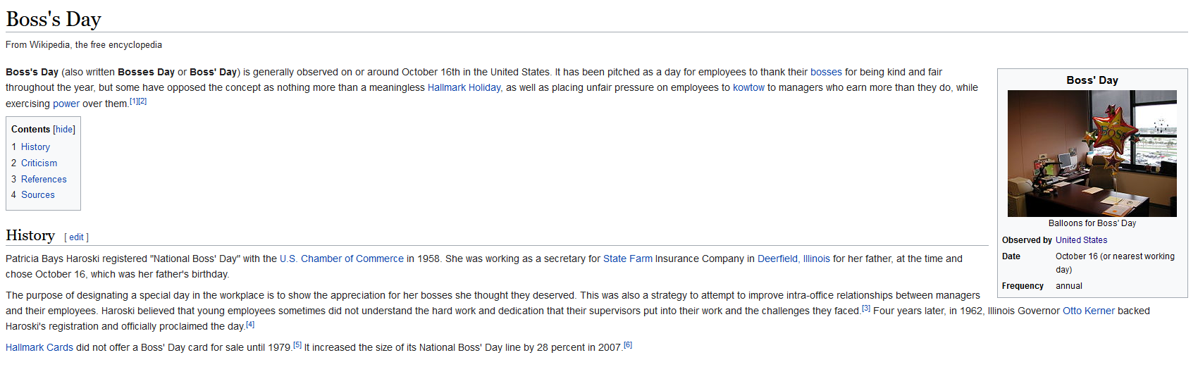This screenshot has height=367, width=1198.
Task: Click the infobox 'Boss' Day' title
Action: [x=1092, y=80]
